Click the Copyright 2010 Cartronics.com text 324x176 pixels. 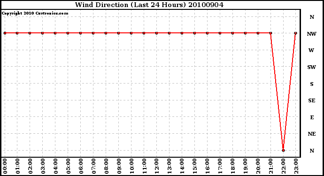pyautogui.click(x=35, y=13)
